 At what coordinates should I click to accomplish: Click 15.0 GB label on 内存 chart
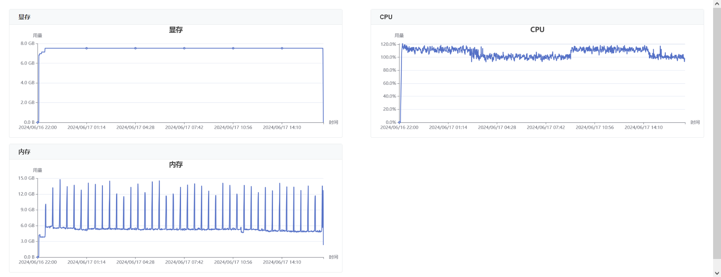pyautogui.click(x=26, y=178)
